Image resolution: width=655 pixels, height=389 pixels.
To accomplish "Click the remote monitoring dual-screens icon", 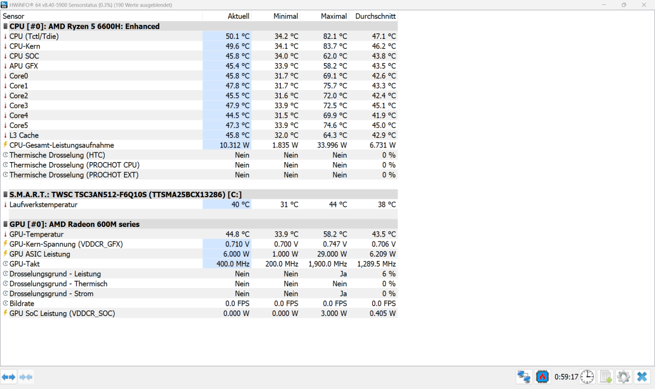I will (x=524, y=377).
